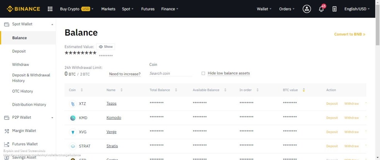The image size is (380, 160).
Task: Open Margin Wallet in sidebar
Action: click(x=24, y=131)
